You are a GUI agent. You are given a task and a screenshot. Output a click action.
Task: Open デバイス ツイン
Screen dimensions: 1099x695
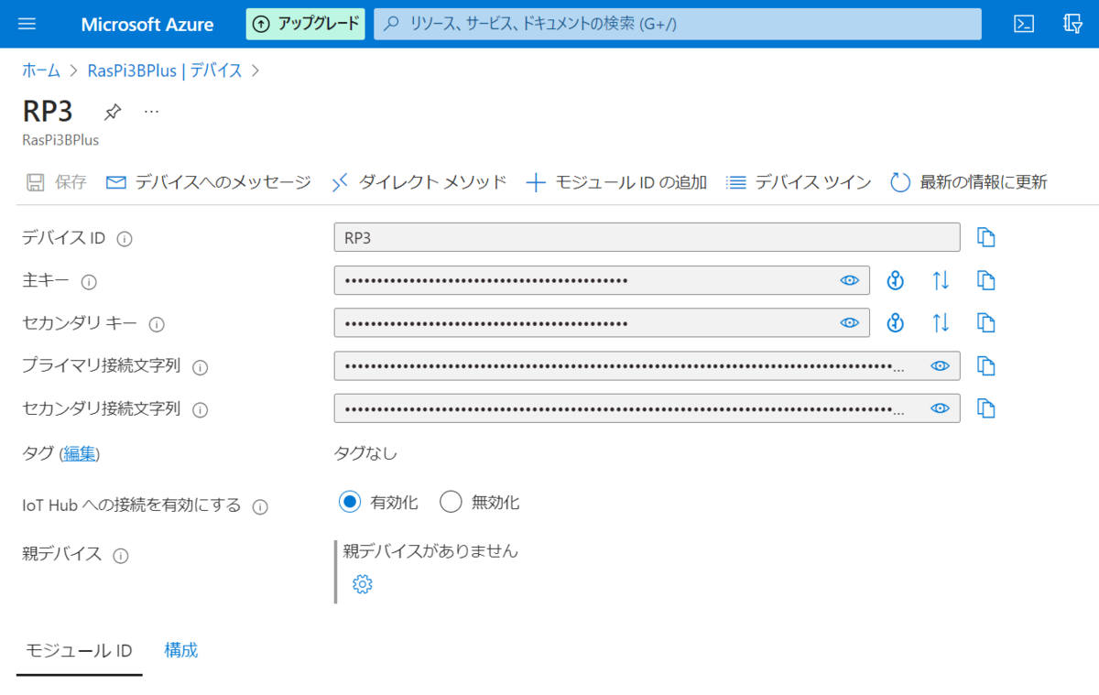click(x=799, y=182)
